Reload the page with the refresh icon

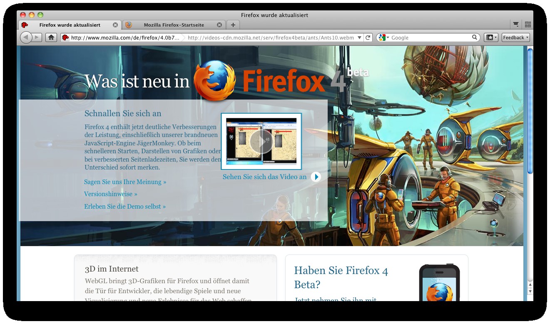click(x=368, y=37)
